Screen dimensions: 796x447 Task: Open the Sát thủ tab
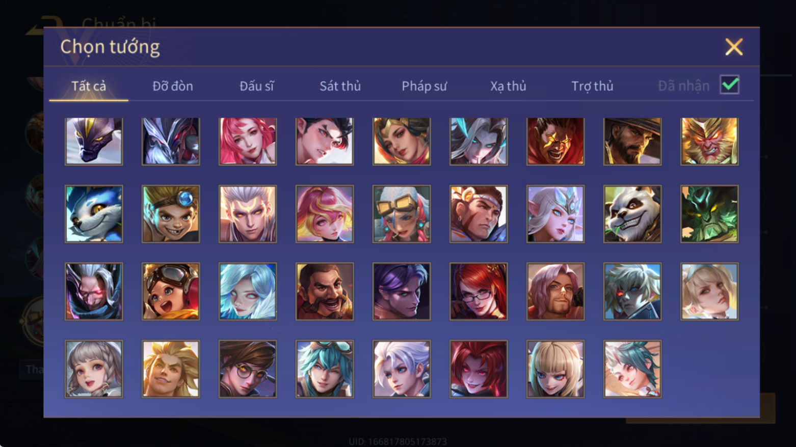pyautogui.click(x=340, y=86)
